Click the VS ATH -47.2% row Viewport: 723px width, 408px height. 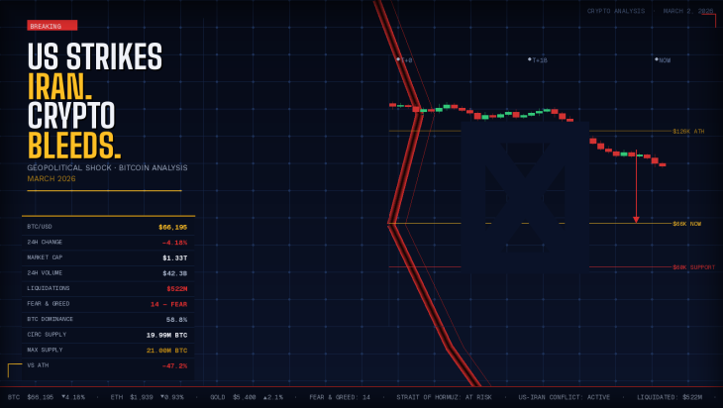pos(107,365)
